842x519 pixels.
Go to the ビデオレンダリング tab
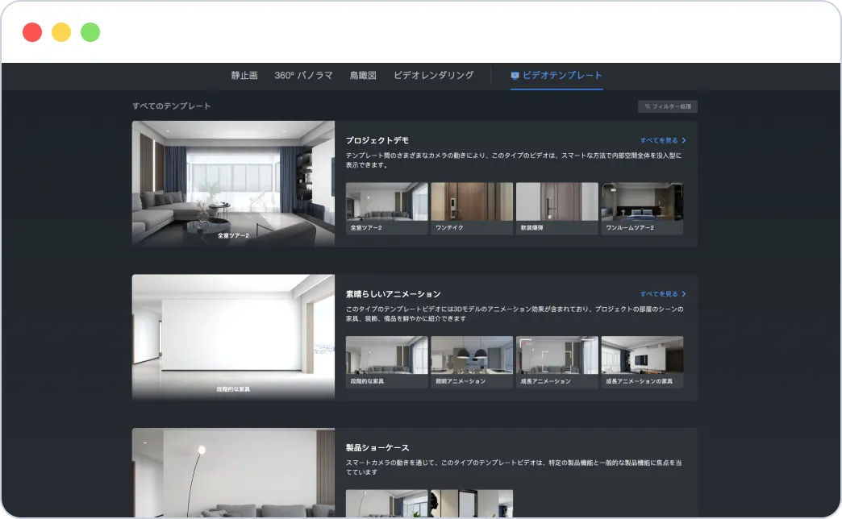coord(433,76)
